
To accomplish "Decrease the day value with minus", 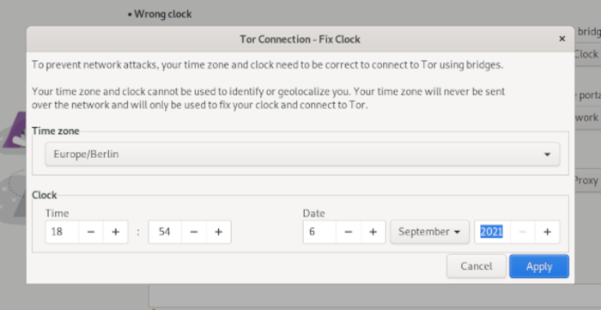I will tap(349, 232).
